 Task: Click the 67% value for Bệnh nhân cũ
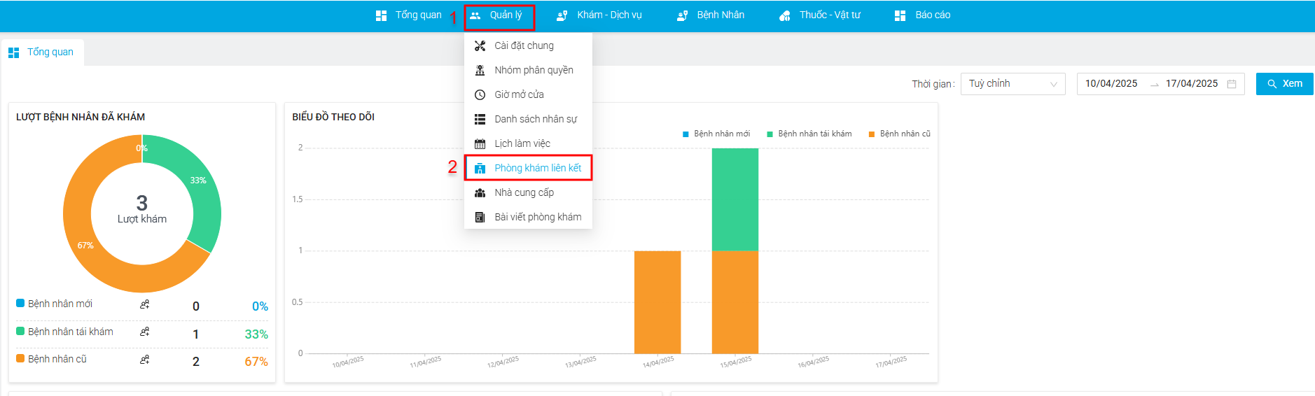click(256, 362)
